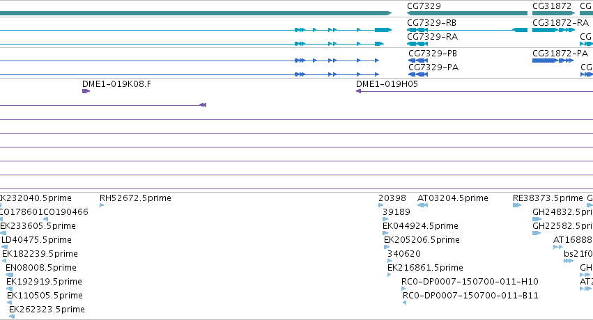Viewport: 593px width, 320px height.
Task: Select the CG7329-PA coding feature
Action: (x=417, y=74)
